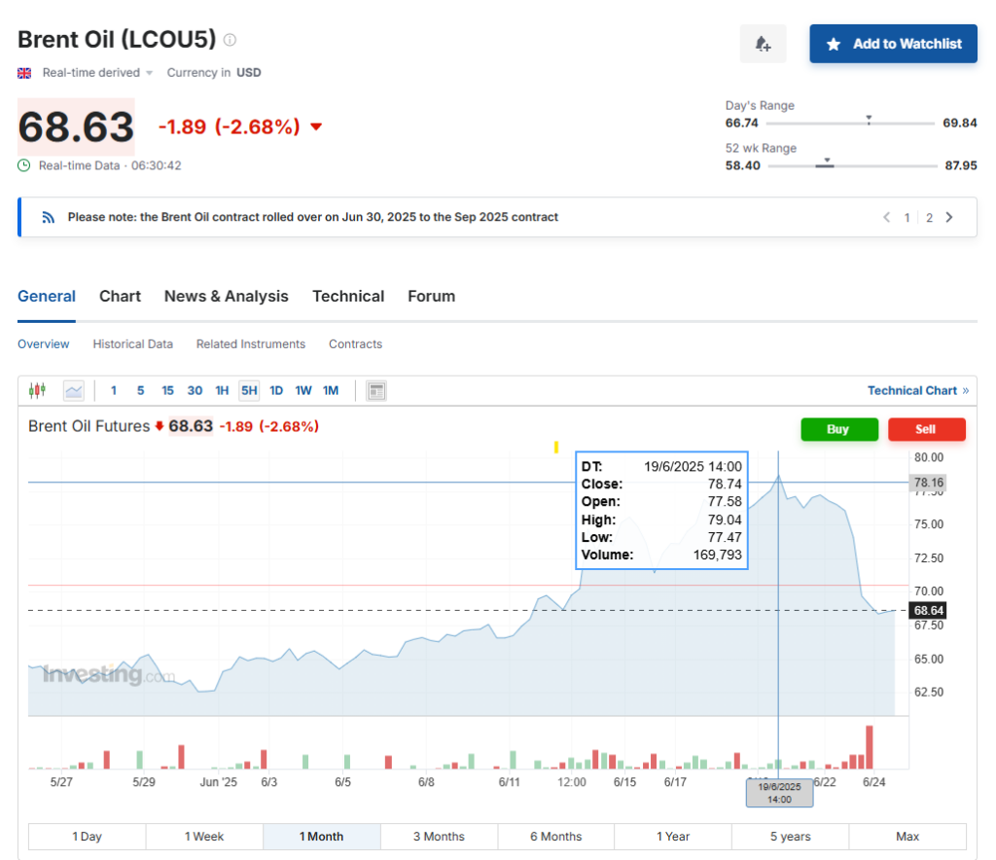Set chart interval to 1D
Screen dimensions: 996x860
pos(276,391)
